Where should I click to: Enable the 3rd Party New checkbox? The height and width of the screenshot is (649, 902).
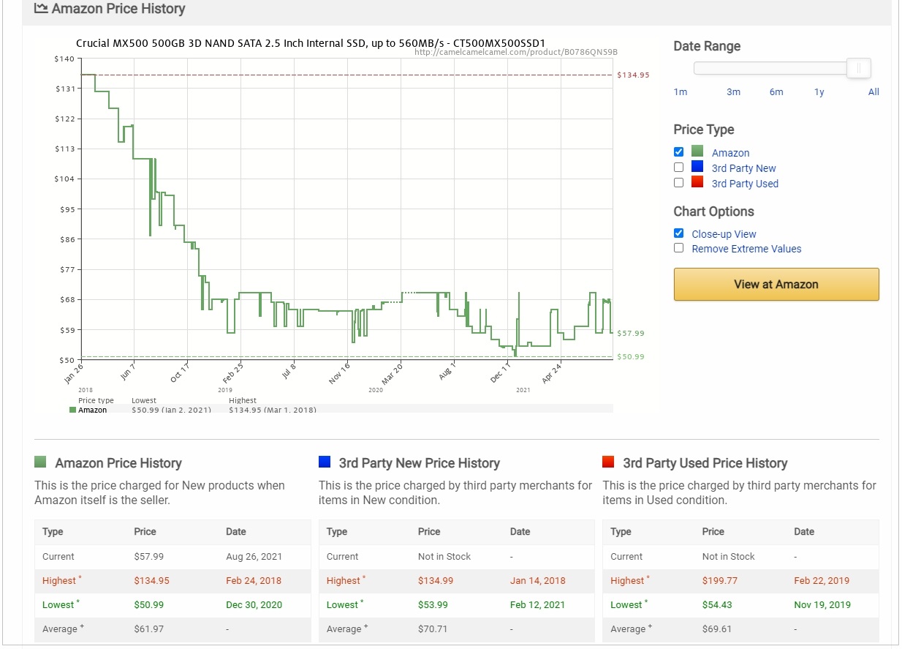coord(678,167)
